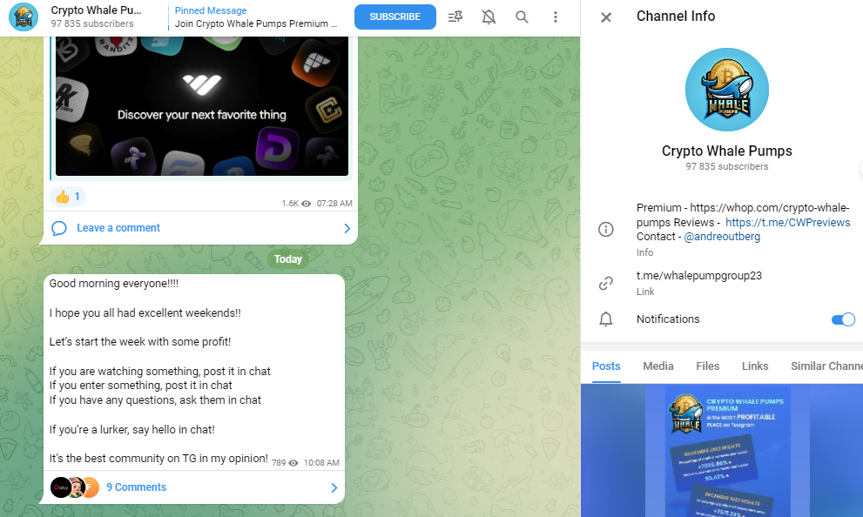This screenshot has width=863, height=517.
Task: Open channel search with the magnifier icon
Action: tap(522, 17)
